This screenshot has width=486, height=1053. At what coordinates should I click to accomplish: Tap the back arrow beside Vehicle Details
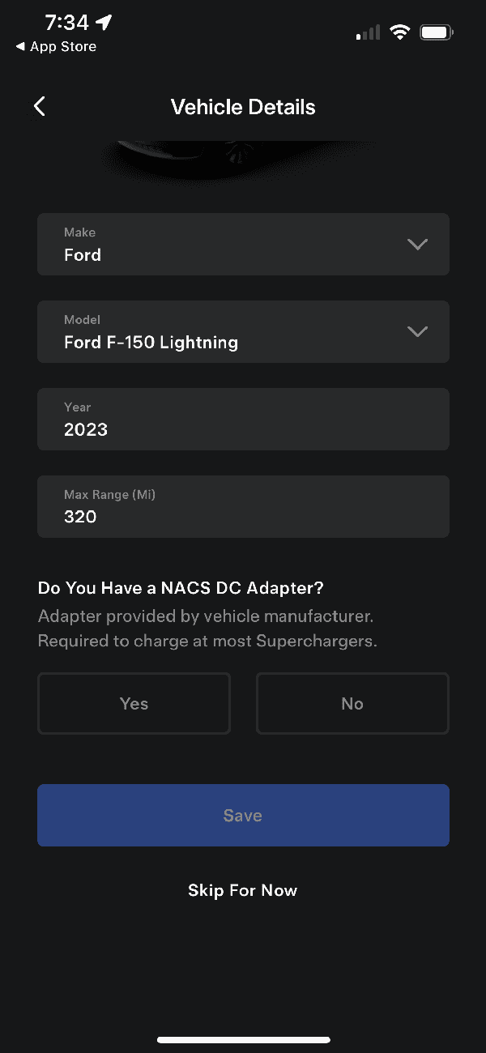(x=40, y=107)
